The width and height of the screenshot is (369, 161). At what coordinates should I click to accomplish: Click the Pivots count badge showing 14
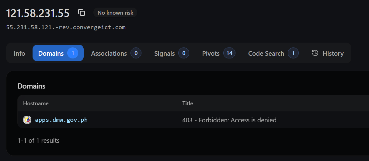(x=229, y=53)
